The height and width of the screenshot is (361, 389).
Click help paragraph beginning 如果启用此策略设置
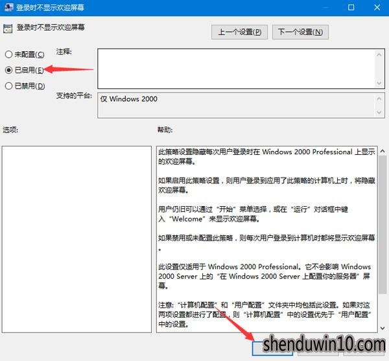click(266, 185)
